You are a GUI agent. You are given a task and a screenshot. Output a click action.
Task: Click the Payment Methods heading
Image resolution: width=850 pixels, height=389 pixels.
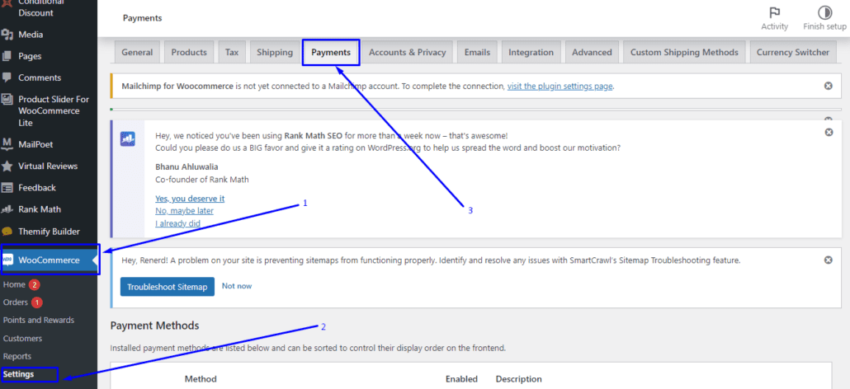coord(154,326)
